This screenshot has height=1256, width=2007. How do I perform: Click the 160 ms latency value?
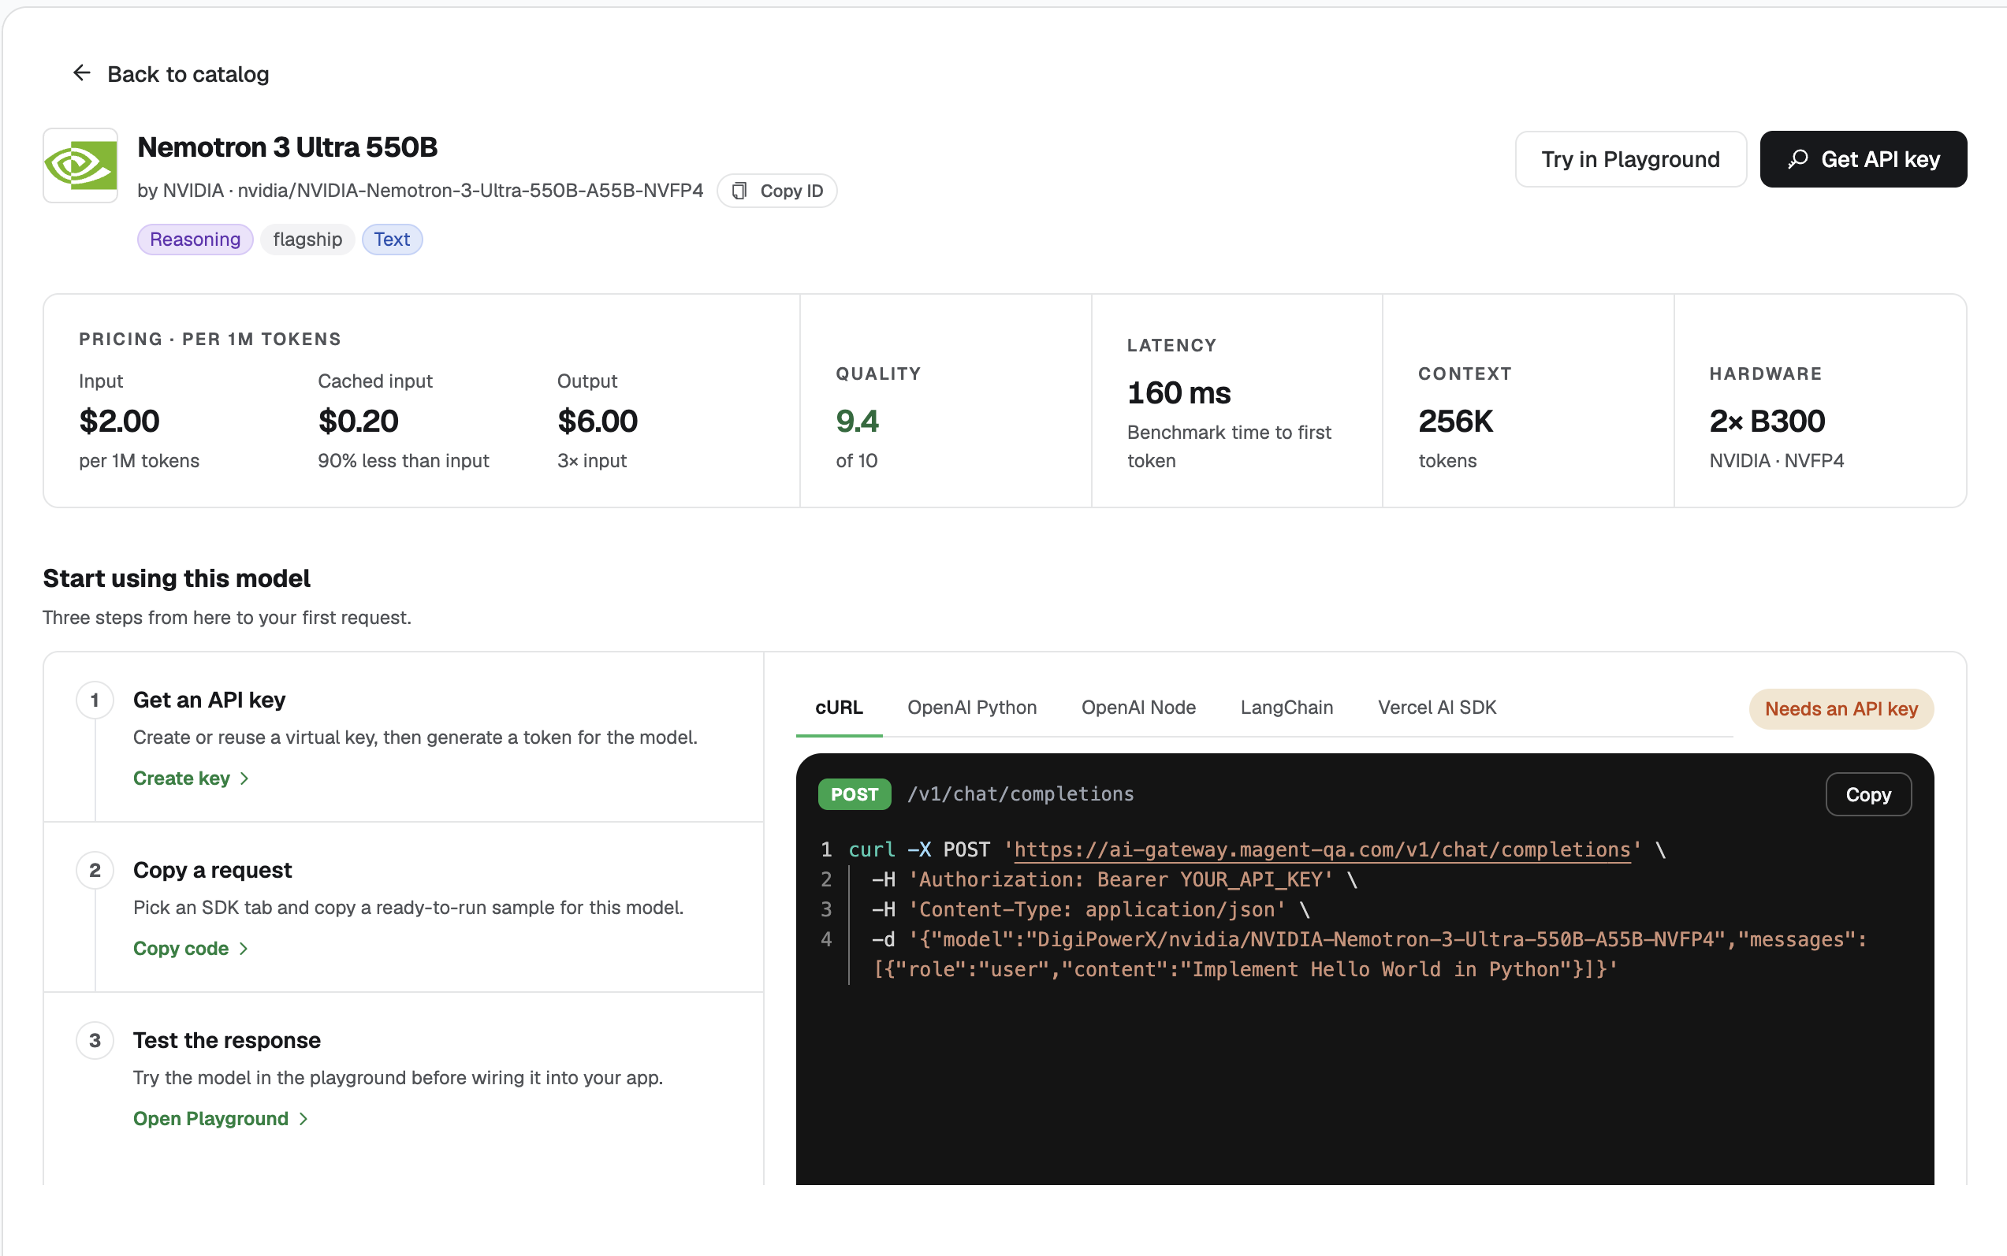1179,393
